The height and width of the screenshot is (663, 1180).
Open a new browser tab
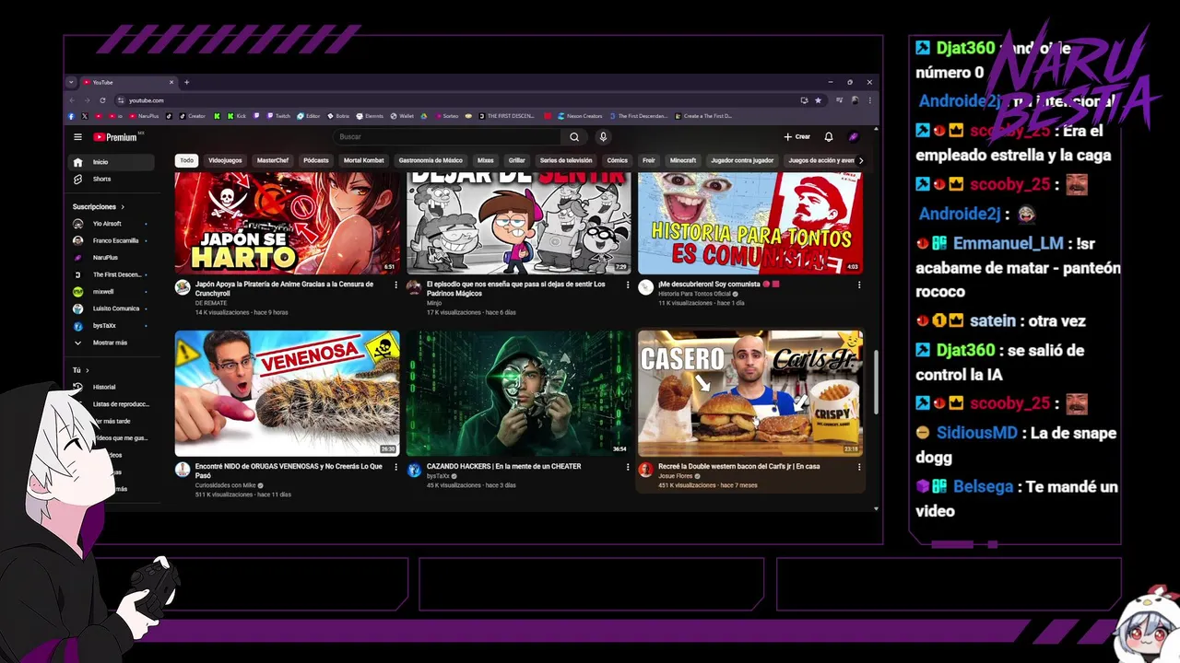[x=186, y=82]
